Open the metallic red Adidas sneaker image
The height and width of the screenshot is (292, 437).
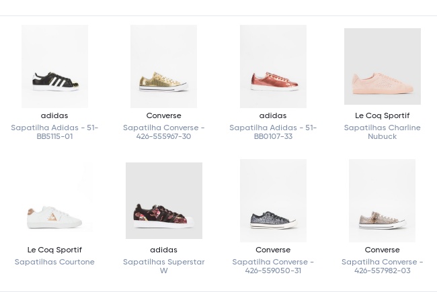point(273,66)
